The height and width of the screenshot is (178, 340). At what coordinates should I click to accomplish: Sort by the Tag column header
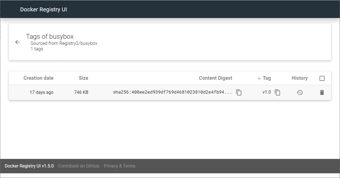pos(267,78)
